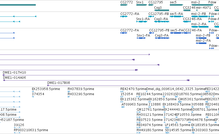Select the RE42470.5prime EST label

point(133,89)
